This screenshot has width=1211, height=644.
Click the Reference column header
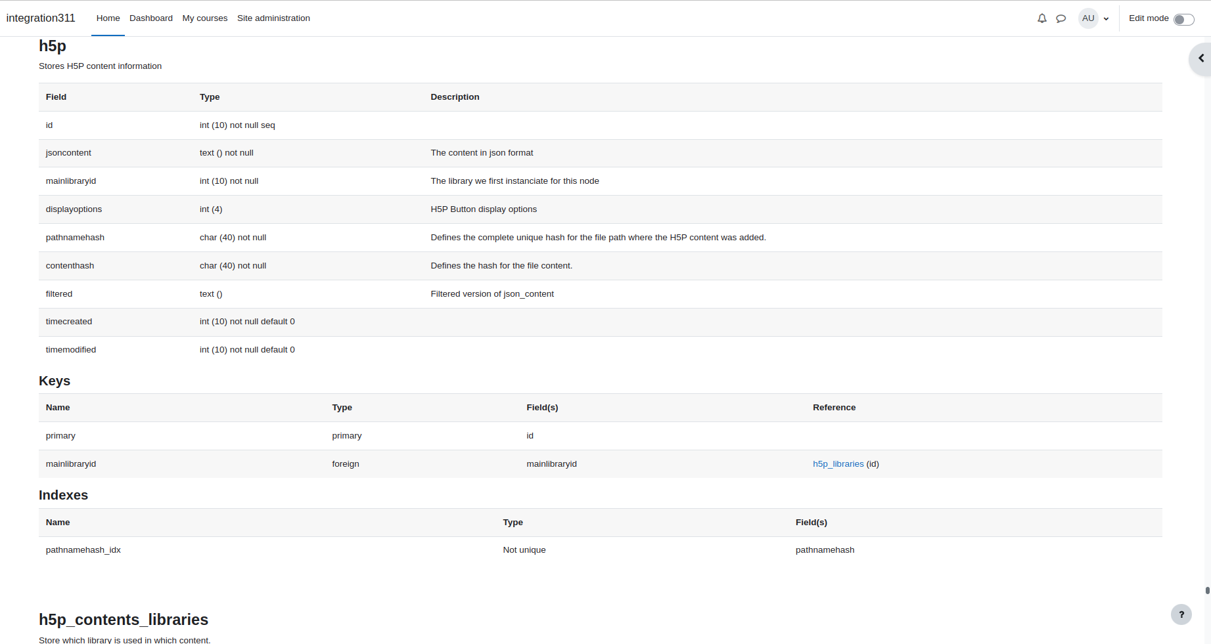(834, 408)
